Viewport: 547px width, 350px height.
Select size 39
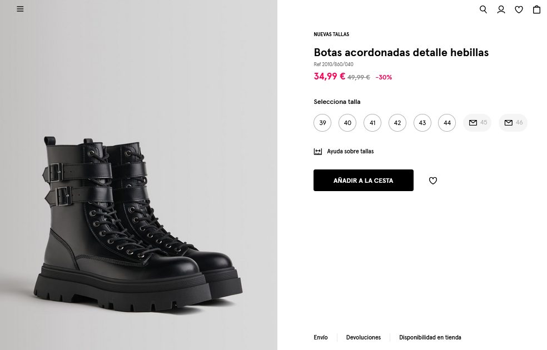[322, 123]
